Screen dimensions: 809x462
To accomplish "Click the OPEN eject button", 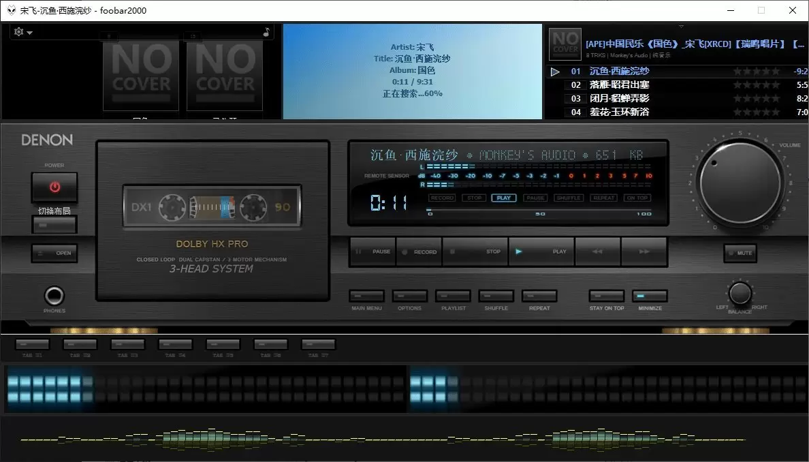I will click(x=54, y=253).
